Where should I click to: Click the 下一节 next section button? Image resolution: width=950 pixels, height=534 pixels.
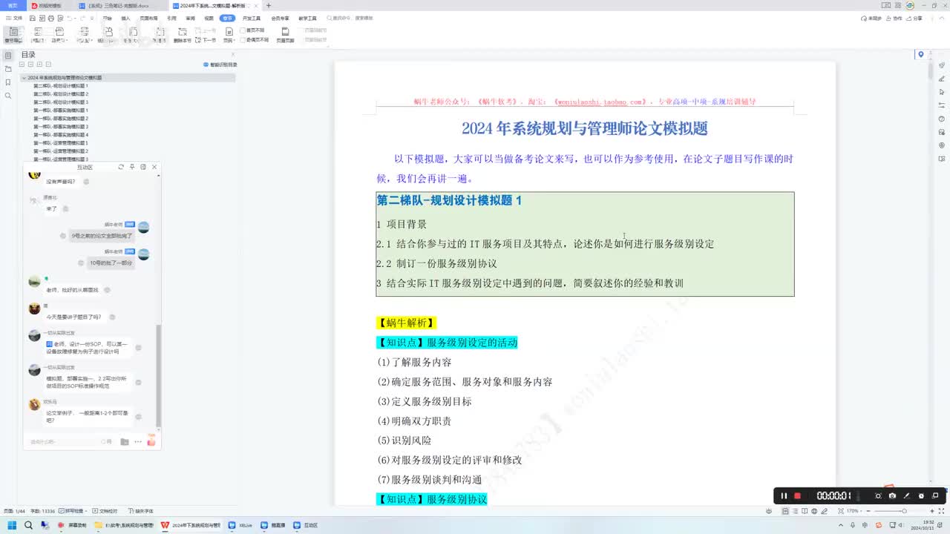point(207,40)
